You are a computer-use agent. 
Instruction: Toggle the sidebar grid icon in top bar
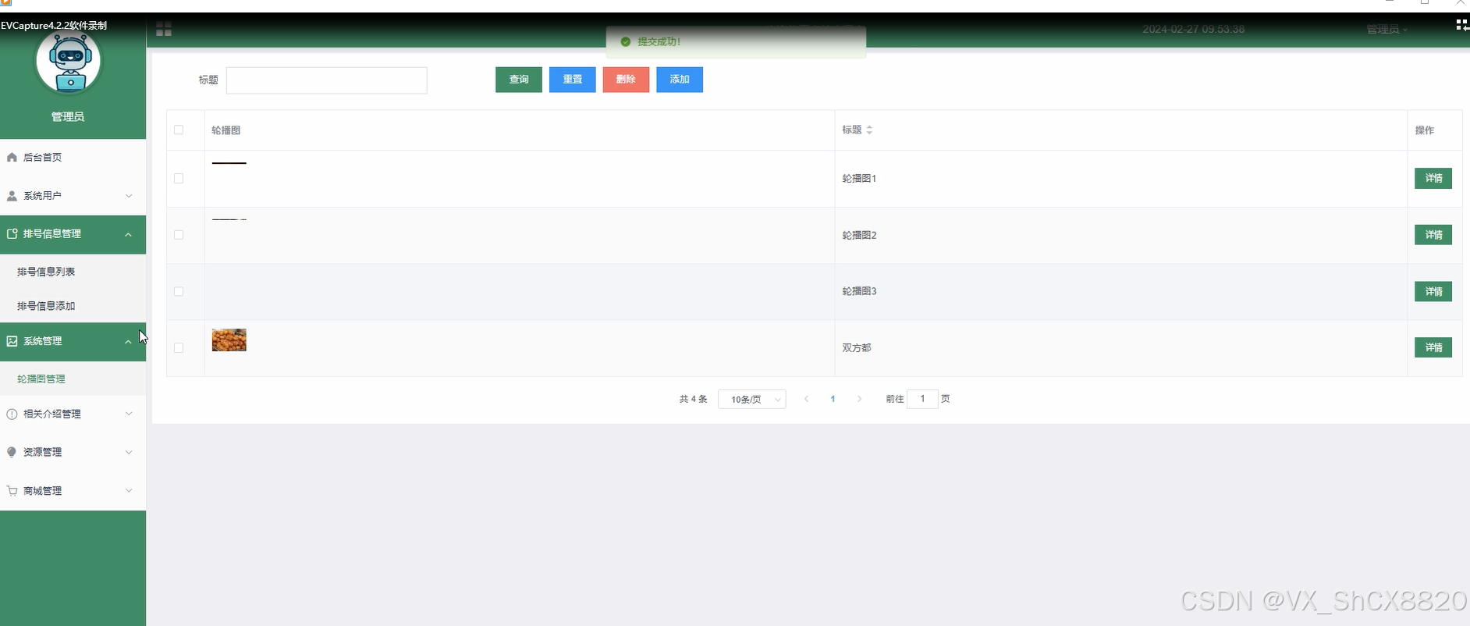(164, 30)
